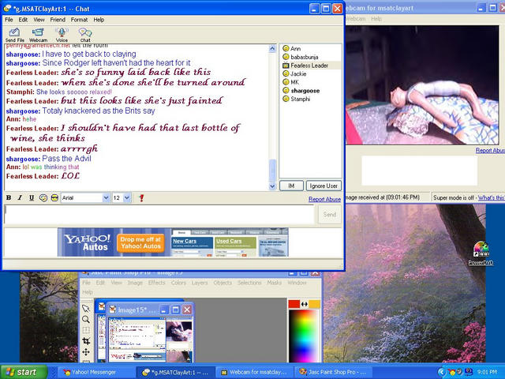Click the chat scrollbar down arrow
The width and height of the screenshot is (505, 379).
[272, 186]
